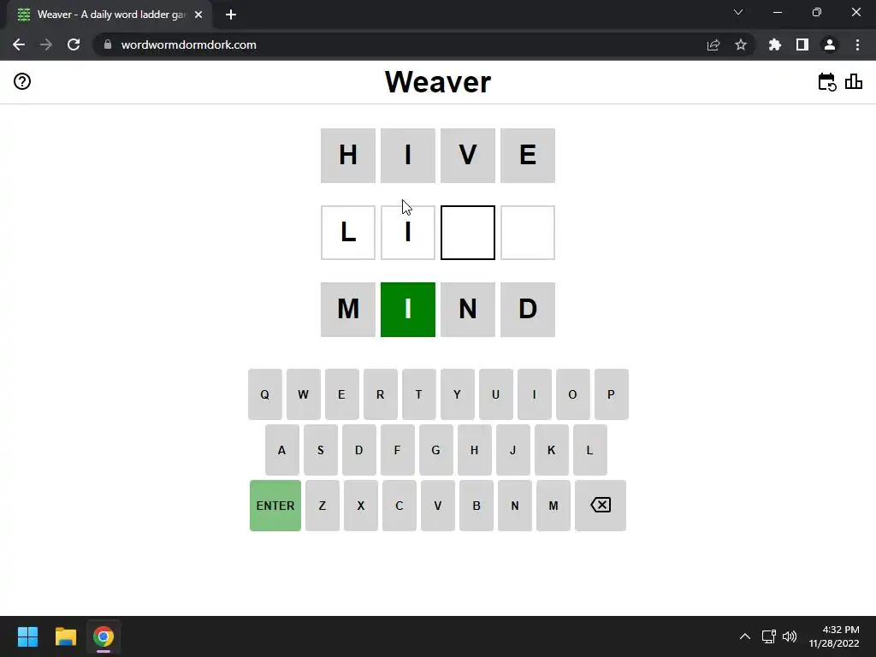876x657 pixels.
Task: Open the previous puzzles calendar icon
Action: (x=827, y=82)
